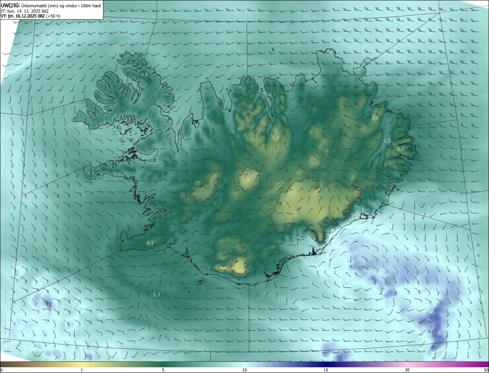This screenshot has height=373, width=489.
Task: Click the 4.3 value on the southwest coast
Action: [x=150, y=243]
